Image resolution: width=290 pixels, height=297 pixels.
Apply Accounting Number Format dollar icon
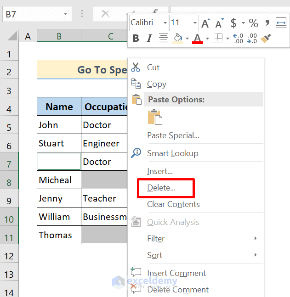pos(233,23)
